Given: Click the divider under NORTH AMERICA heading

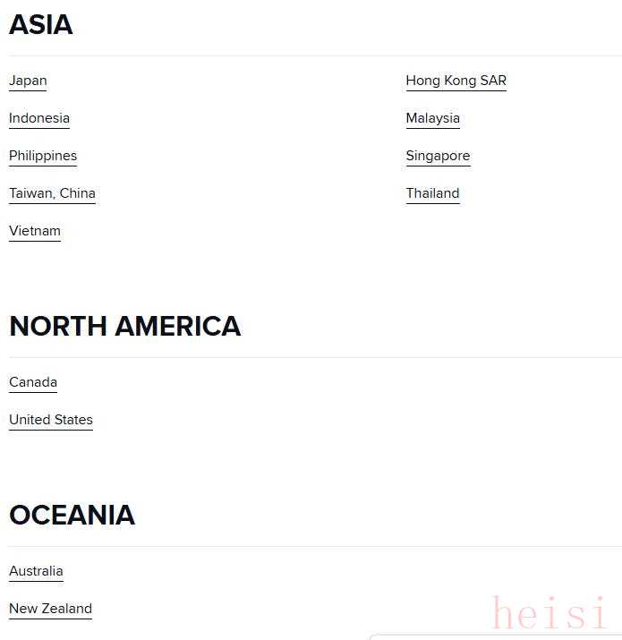Looking at the screenshot, I should (x=315, y=357).
